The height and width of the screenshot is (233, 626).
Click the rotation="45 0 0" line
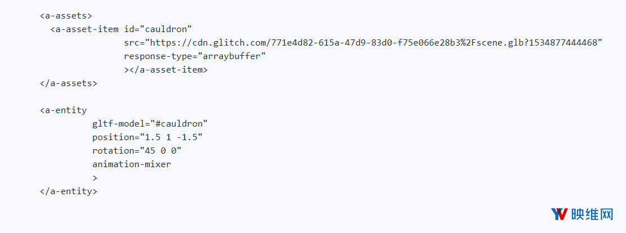[137, 151]
